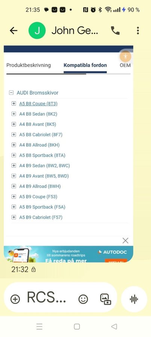Screen dimensions: 151x337
Task: Open the OEM tab
Action: pyautogui.click(x=125, y=65)
